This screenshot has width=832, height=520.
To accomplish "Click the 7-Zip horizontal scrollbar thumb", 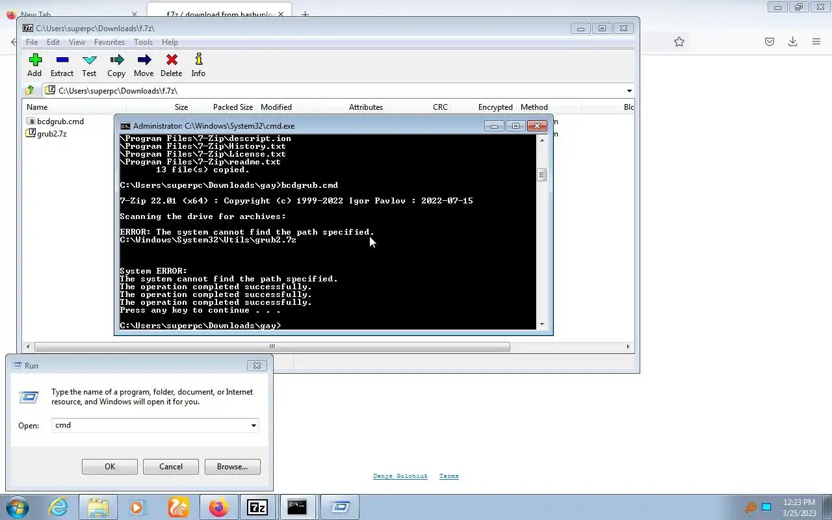I will [x=272, y=346].
